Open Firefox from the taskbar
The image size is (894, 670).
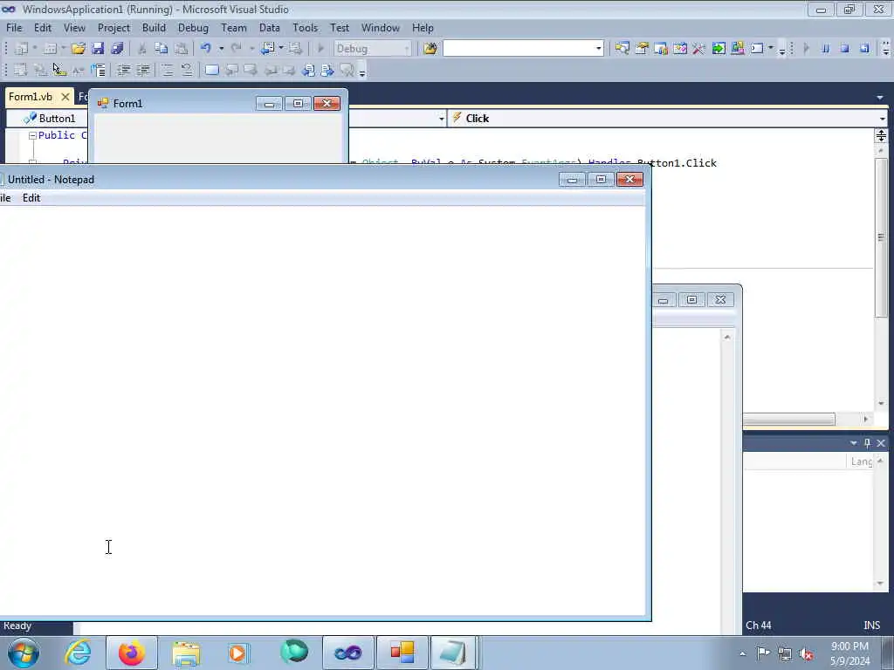coord(132,653)
